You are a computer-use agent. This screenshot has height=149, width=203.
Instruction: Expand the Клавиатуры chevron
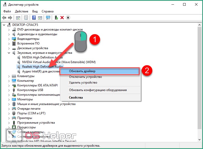tap(9, 76)
